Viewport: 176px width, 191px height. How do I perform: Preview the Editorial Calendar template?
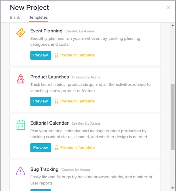point(41,148)
